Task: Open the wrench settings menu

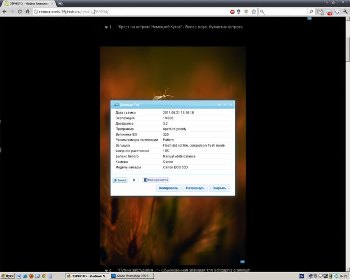Action: click(x=345, y=12)
